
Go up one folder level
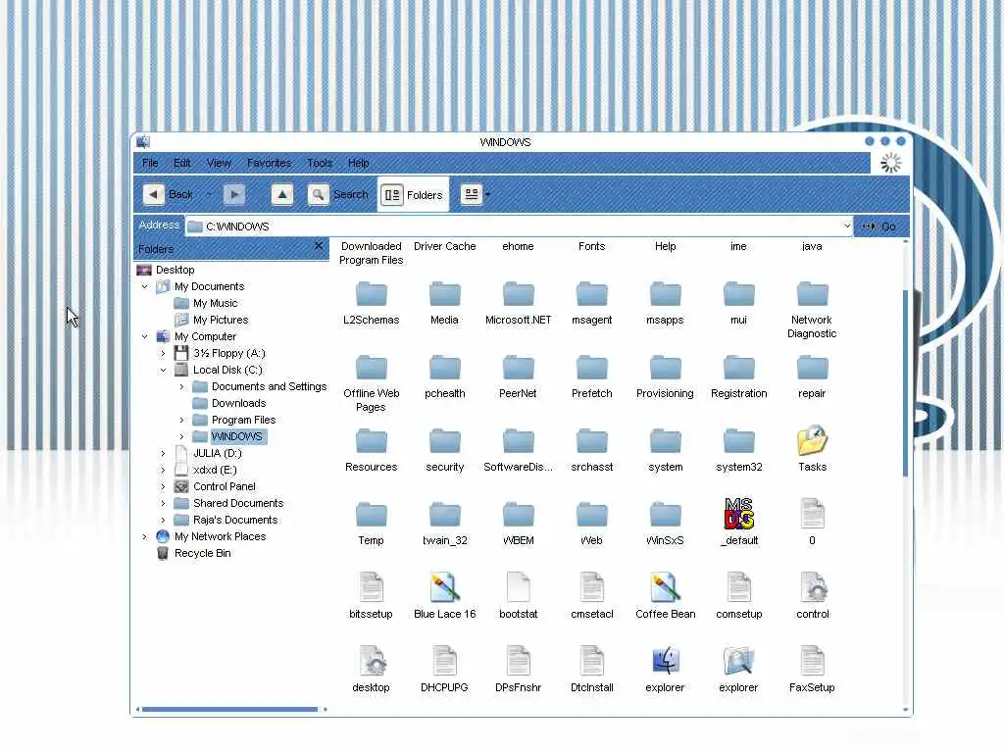282,194
